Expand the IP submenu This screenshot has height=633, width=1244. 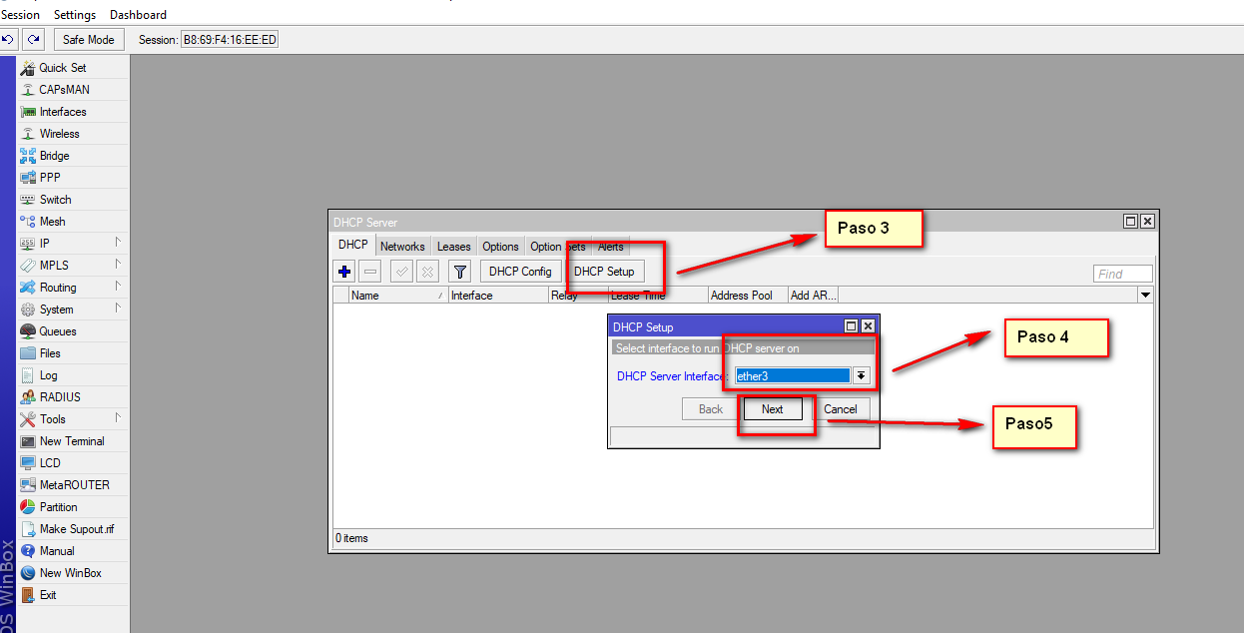[x=70, y=244]
